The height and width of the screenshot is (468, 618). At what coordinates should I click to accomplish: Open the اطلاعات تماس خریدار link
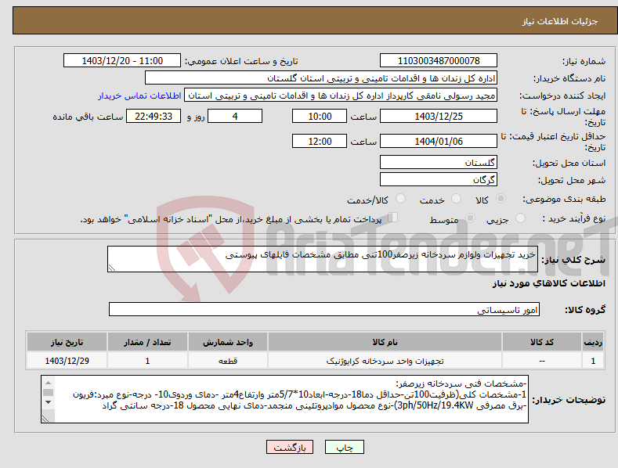point(139,95)
